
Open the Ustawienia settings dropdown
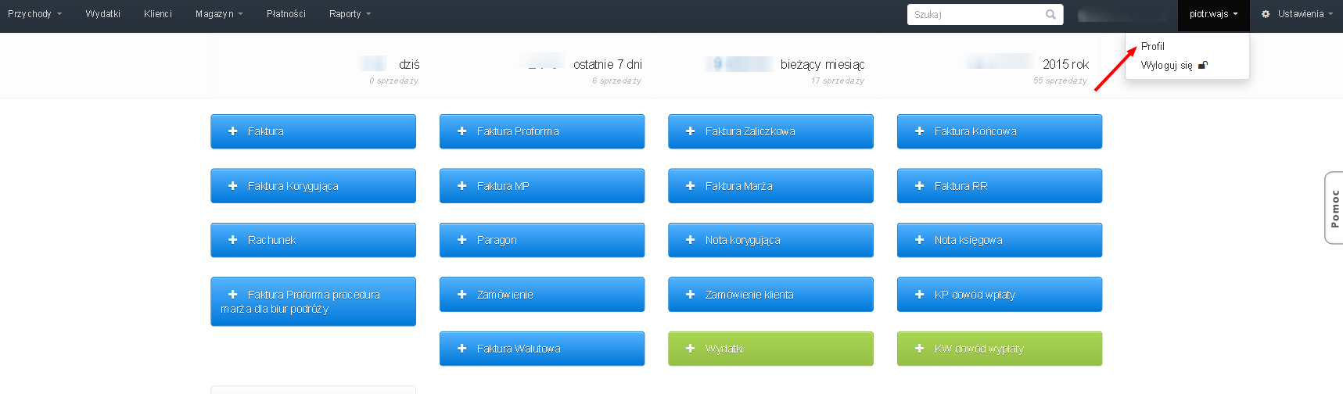point(1297,14)
